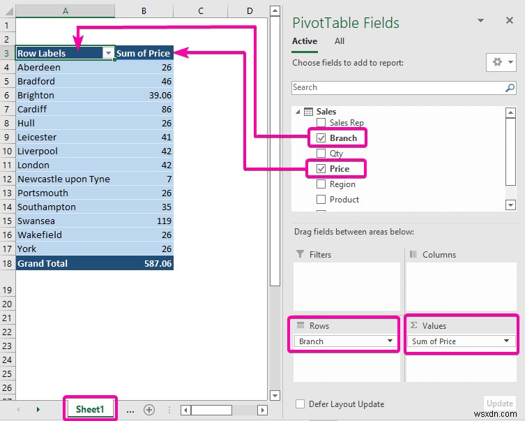Click the Sum of Price header cell

(144, 53)
